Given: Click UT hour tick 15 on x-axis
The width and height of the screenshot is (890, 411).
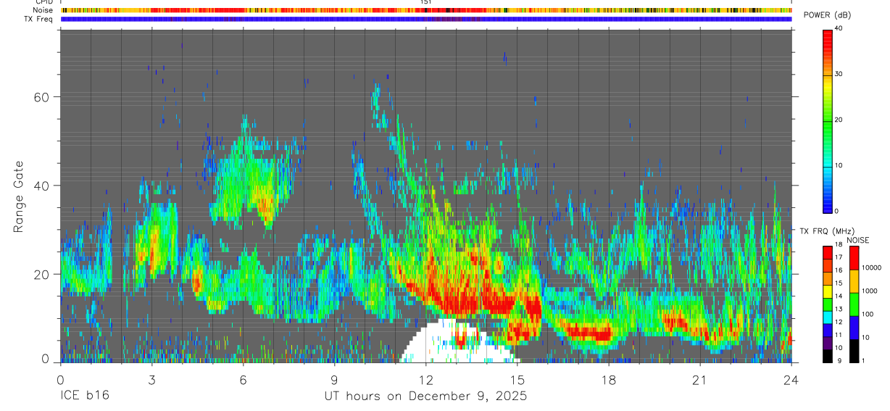Looking at the screenshot, I should click(517, 380).
